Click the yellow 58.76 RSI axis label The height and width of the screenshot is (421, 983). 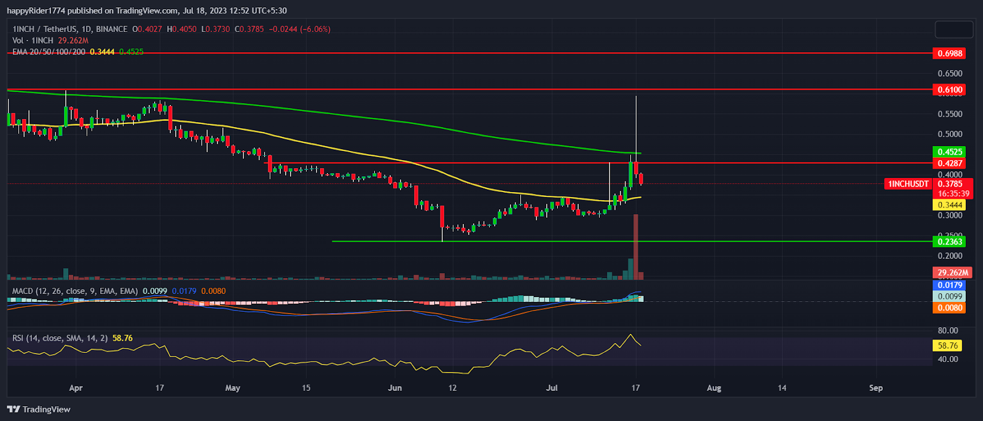tap(947, 346)
